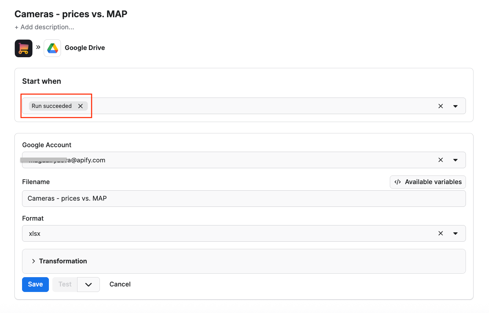Click the shopping cart actor icon
This screenshot has height=313, width=489.
[23, 48]
